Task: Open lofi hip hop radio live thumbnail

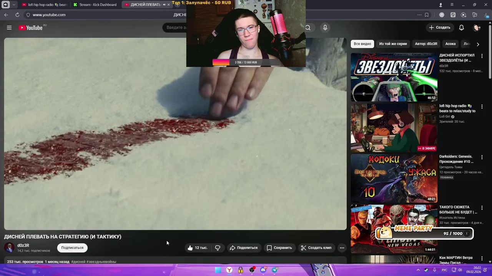Action: click(x=394, y=128)
